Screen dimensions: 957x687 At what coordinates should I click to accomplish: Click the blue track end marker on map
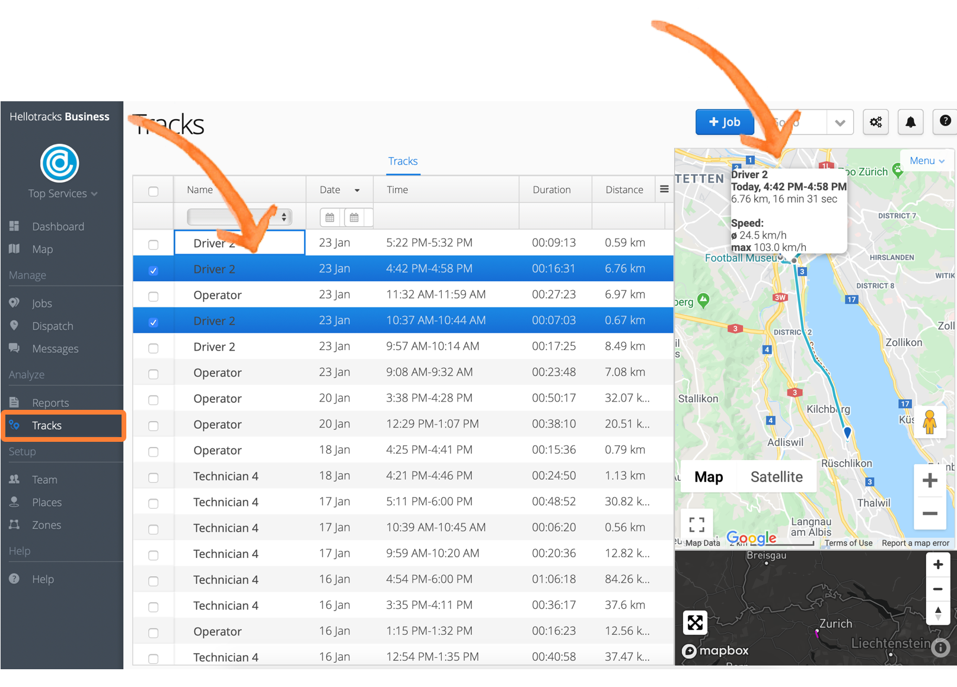[x=847, y=432]
